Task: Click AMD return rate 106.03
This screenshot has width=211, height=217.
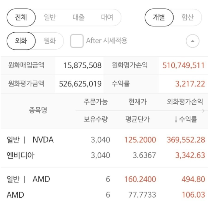Action: (x=193, y=195)
